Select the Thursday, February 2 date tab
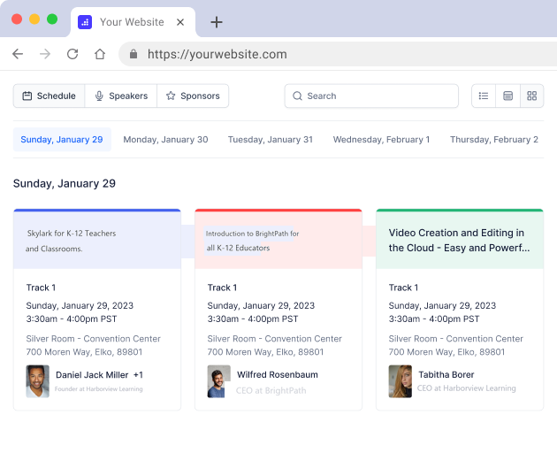The width and height of the screenshot is (557, 476). tap(493, 140)
